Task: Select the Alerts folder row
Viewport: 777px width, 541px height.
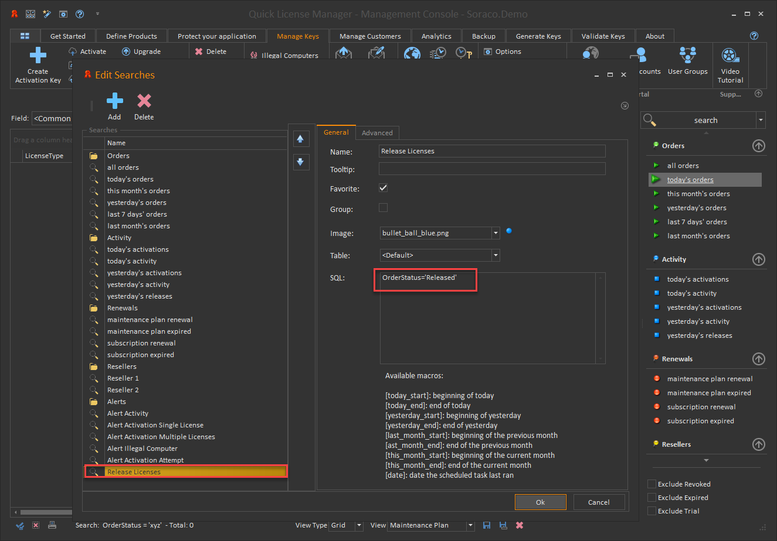Action: [186, 402]
